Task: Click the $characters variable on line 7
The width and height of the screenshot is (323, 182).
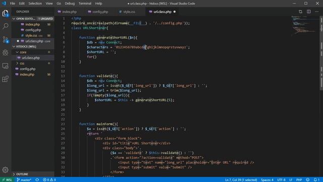Action: tap(97, 47)
